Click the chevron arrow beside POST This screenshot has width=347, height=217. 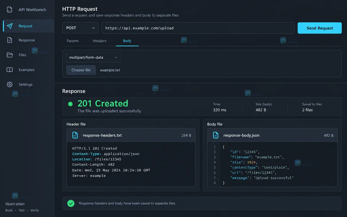point(94,28)
